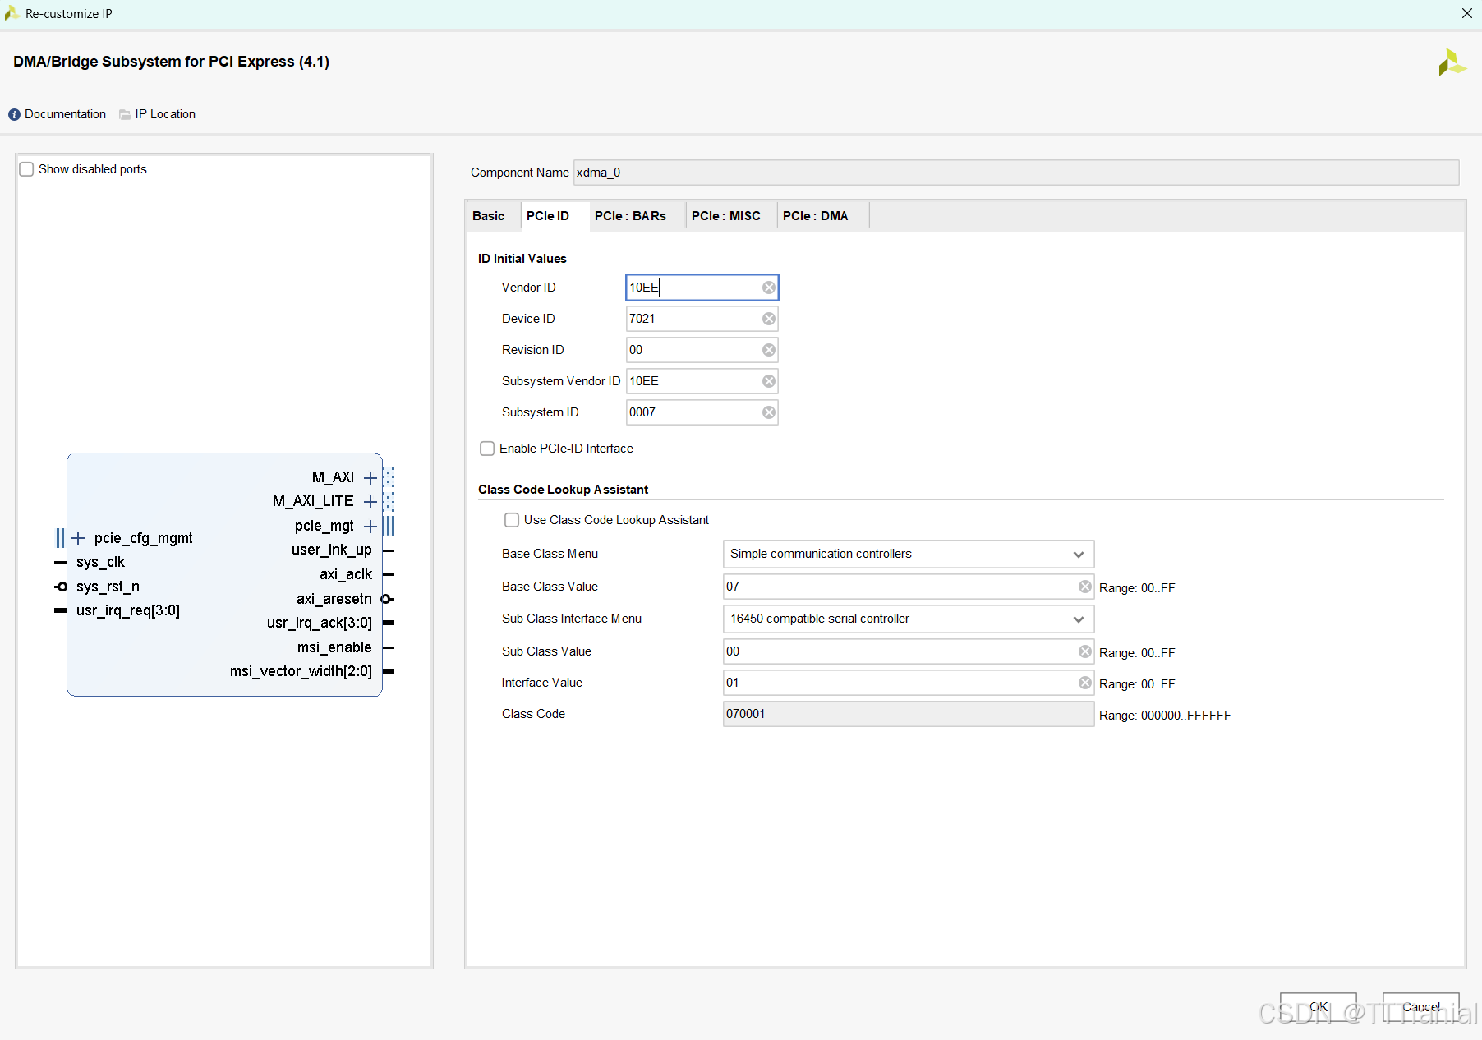Click the Class Code Lookup Assistant heading
Viewport: 1482px width, 1040px height.
(564, 490)
